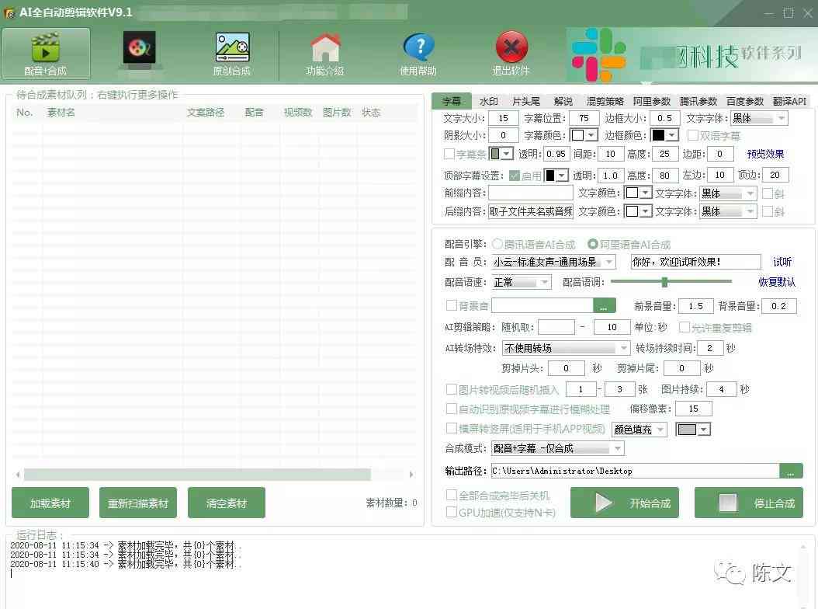Toggle the 字幕条 checkbox
Screen dimensions: 818x609
coord(449,154)
